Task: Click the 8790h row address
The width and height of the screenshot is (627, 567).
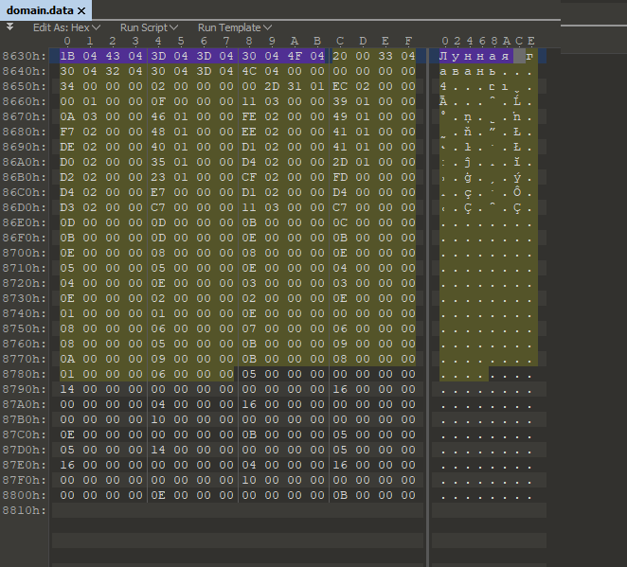Action: [25, 390]
